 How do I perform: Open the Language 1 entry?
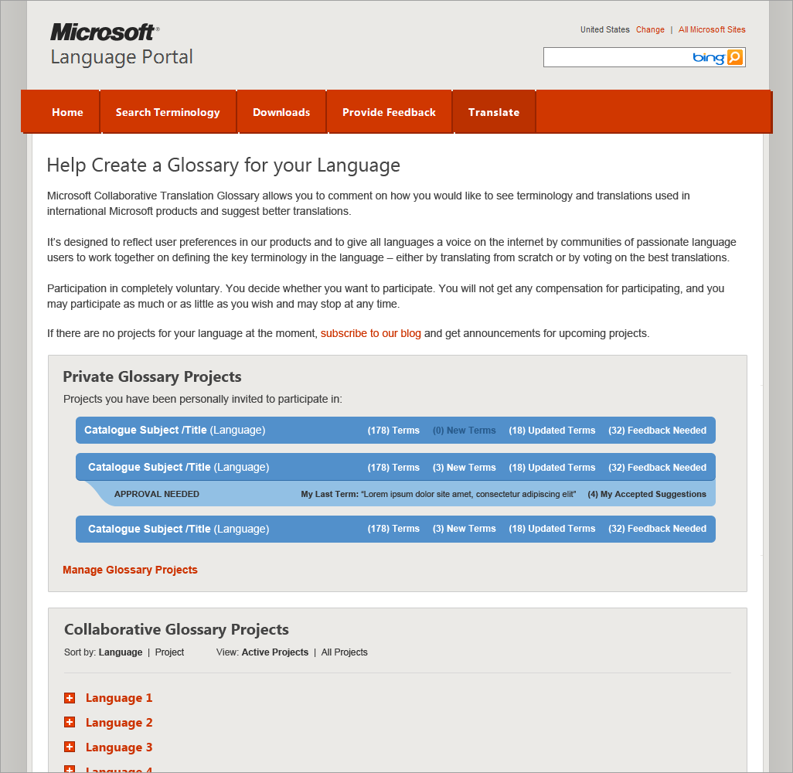119,698
